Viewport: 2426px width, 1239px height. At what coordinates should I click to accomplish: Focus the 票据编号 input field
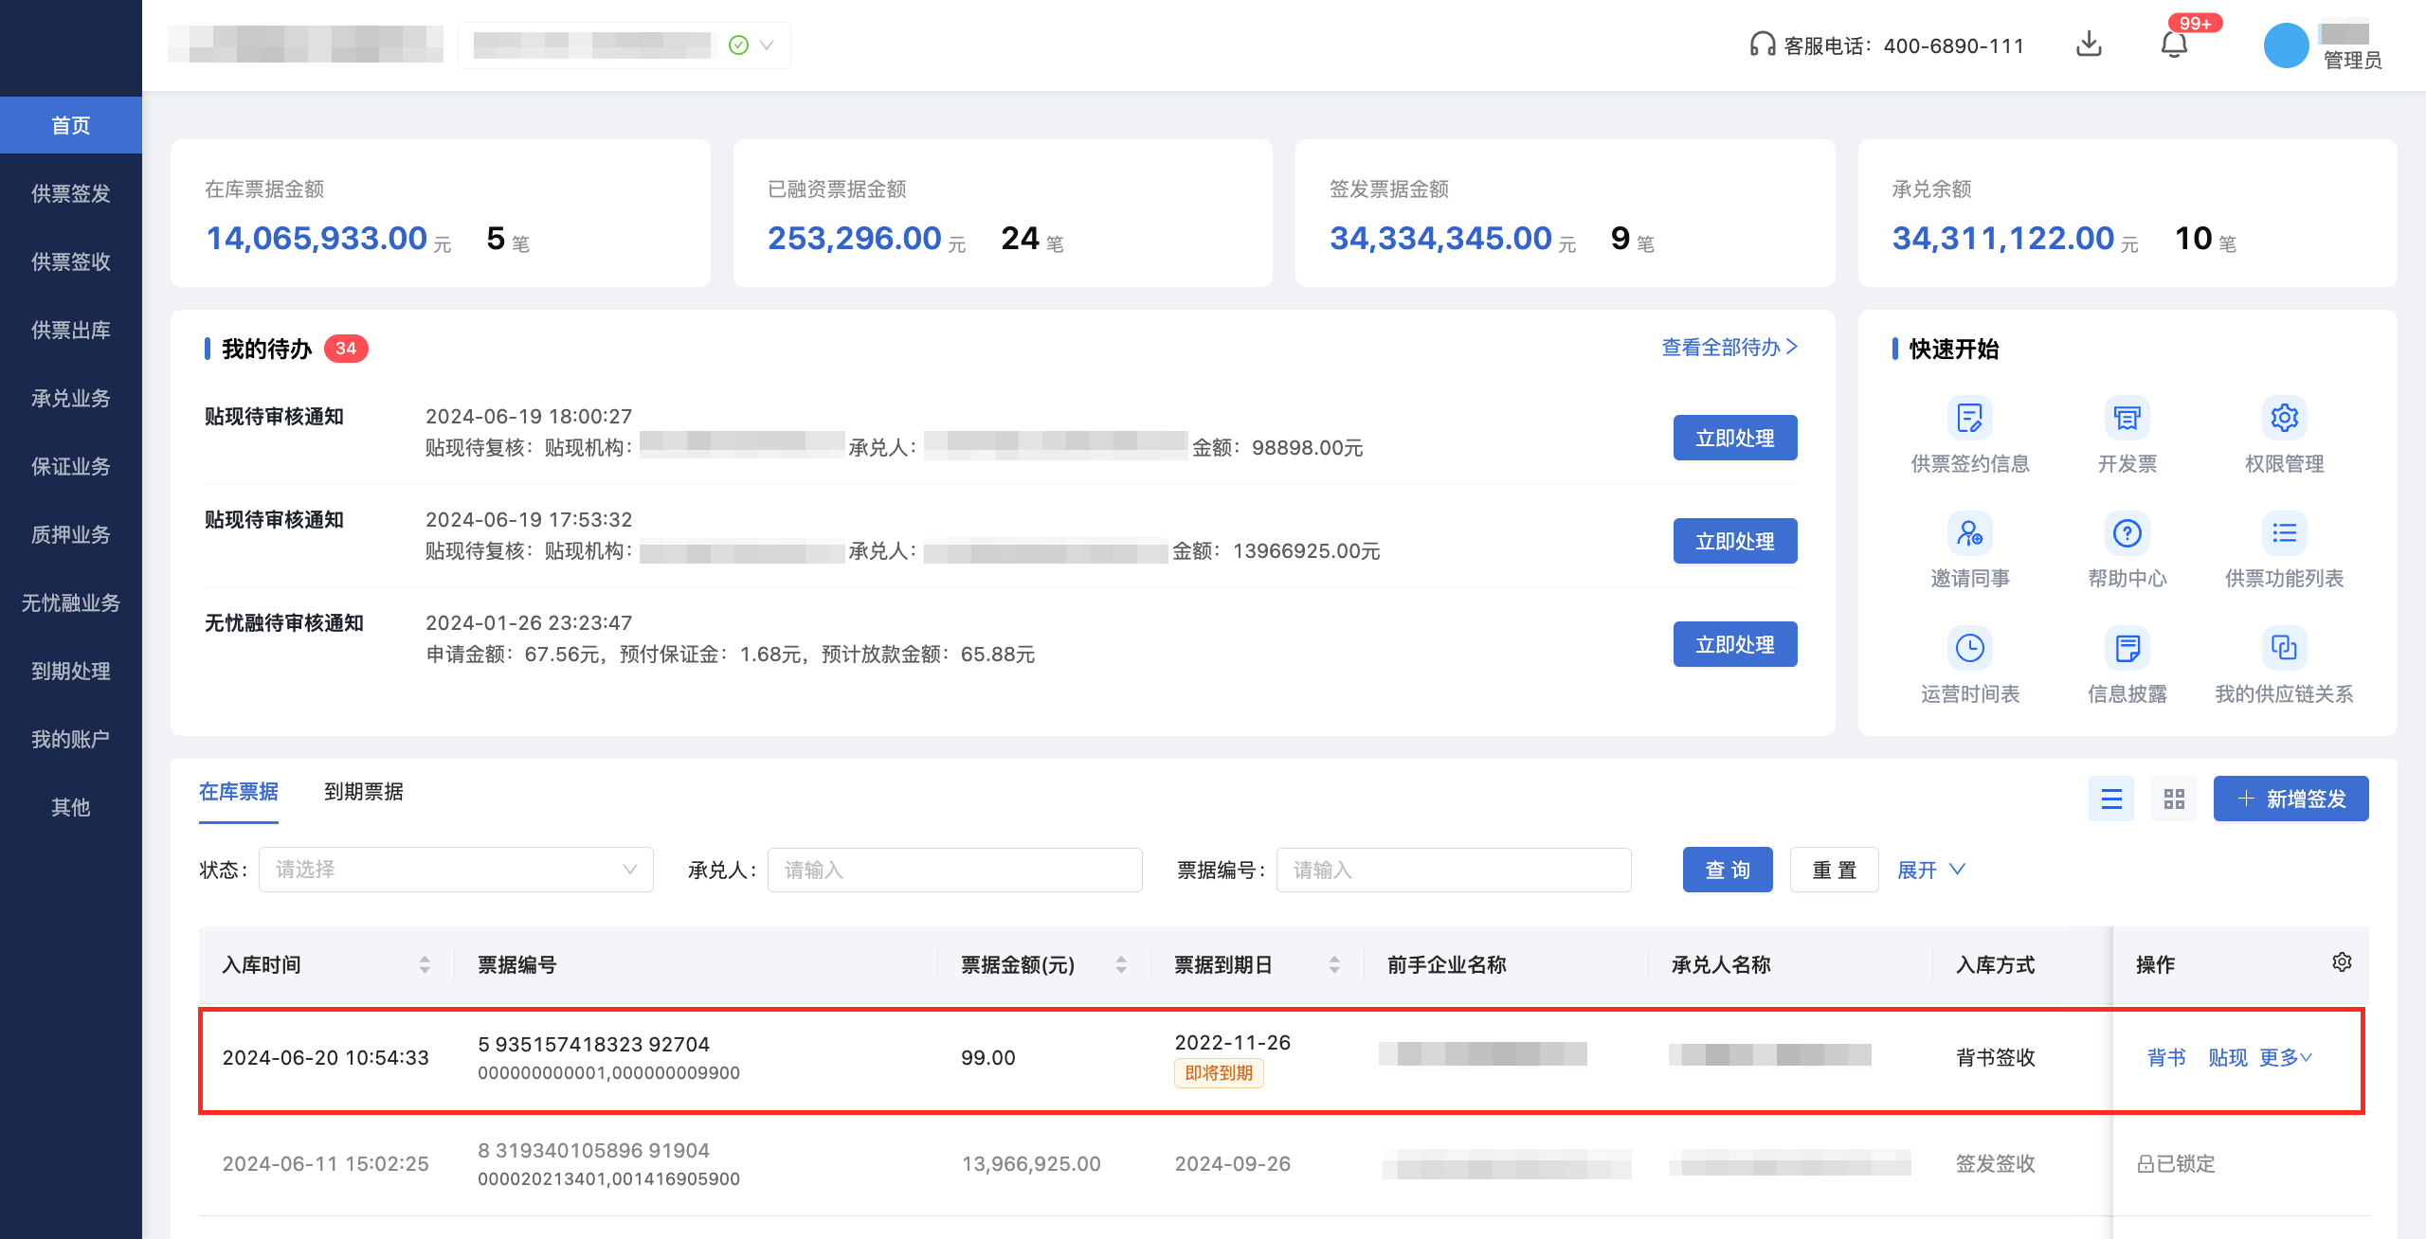pos(1453,870)
